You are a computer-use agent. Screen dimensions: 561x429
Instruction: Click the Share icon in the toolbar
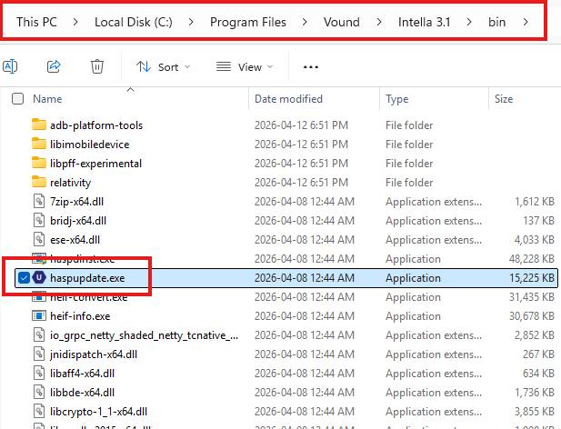[x=54, y=66]
